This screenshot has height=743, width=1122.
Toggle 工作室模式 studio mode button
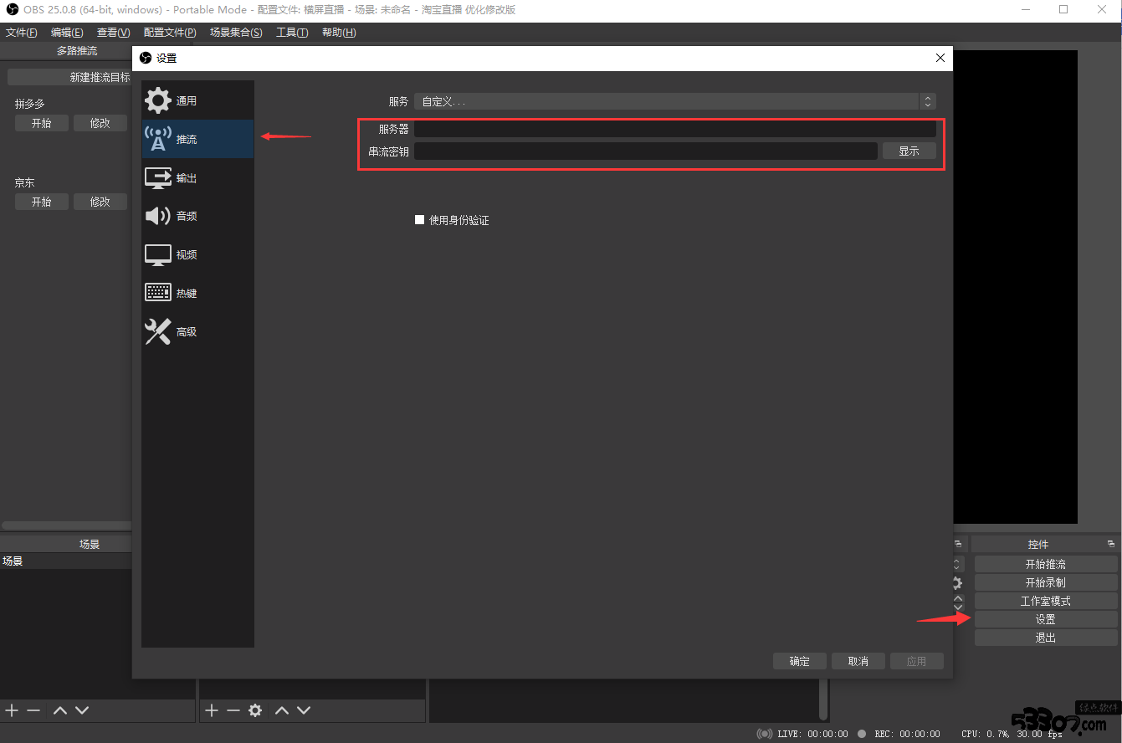pos(1046,601)
